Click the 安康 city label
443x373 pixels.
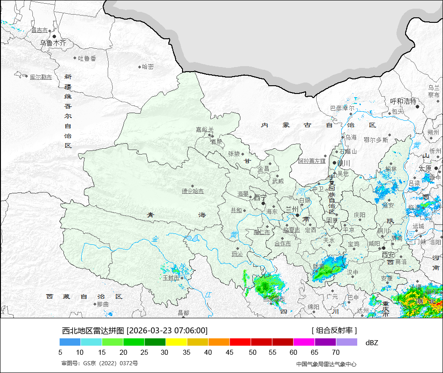coord(387,279)
